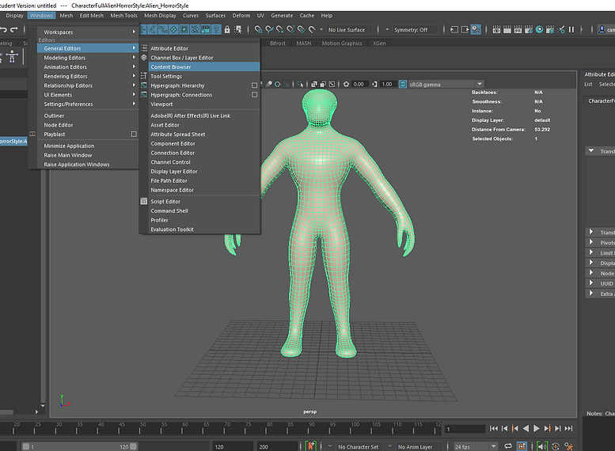Play animation backwards
615x451 pixels.
(x=526, y=429)
